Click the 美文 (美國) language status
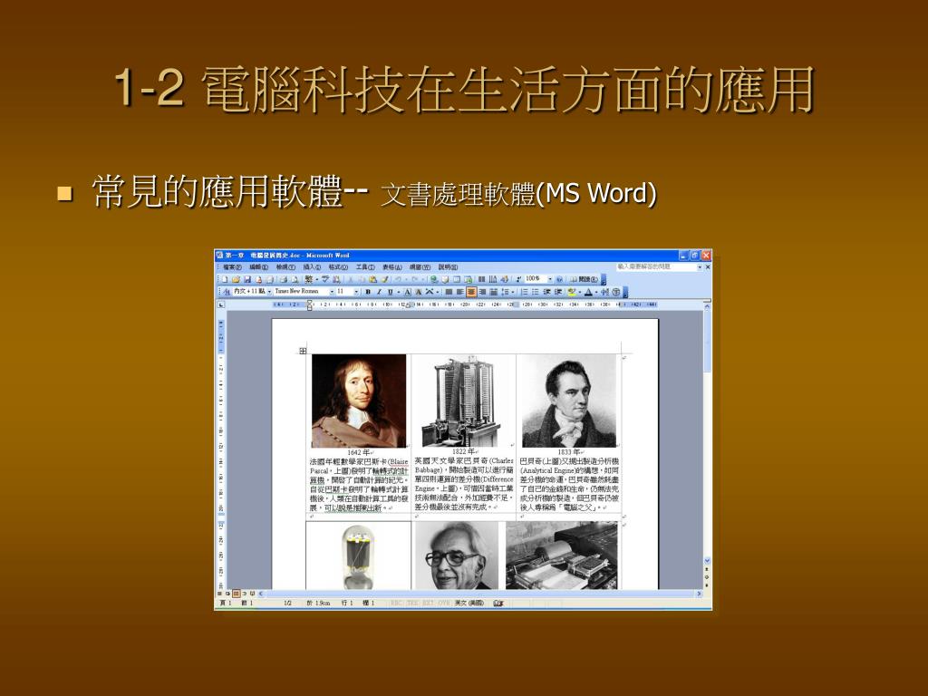Screen dimensions: 928x696 pyautogui.click(x=469, y=603)
